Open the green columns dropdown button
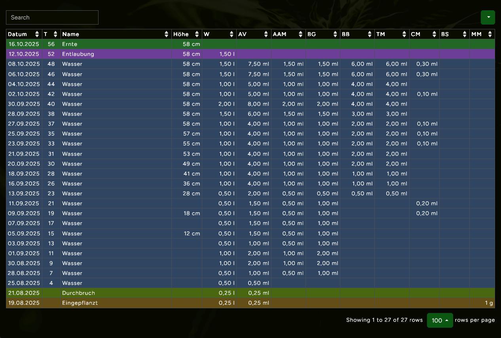The height and width of the screenshot is (338, 501). pos(488,17)
